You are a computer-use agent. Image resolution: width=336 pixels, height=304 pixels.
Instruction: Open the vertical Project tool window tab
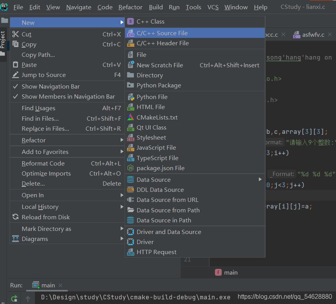click(3, 40)
